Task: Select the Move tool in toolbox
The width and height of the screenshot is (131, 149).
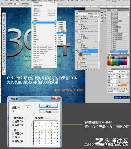Action: (4, 15)
